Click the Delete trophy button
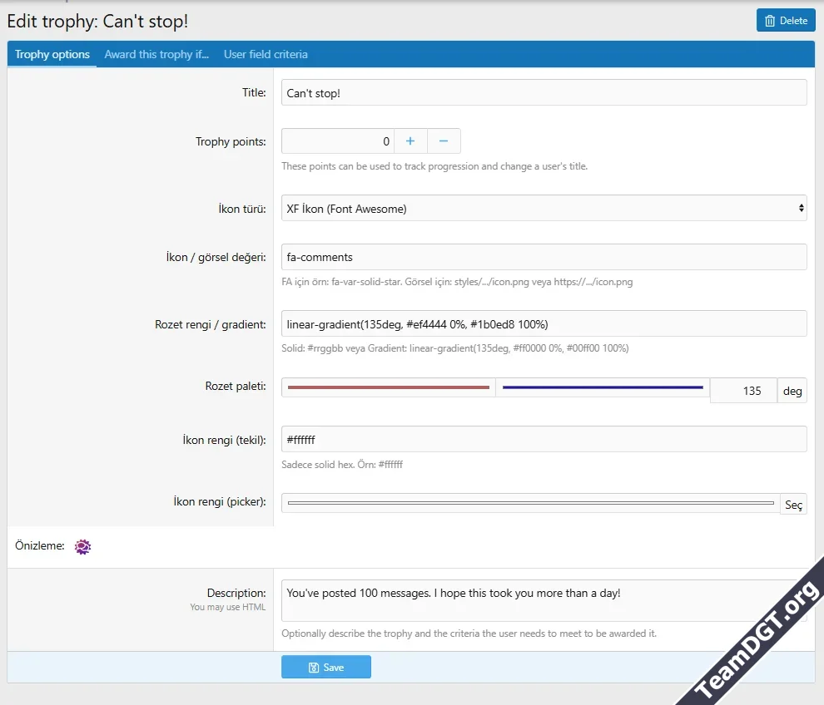 click(785, 21)
